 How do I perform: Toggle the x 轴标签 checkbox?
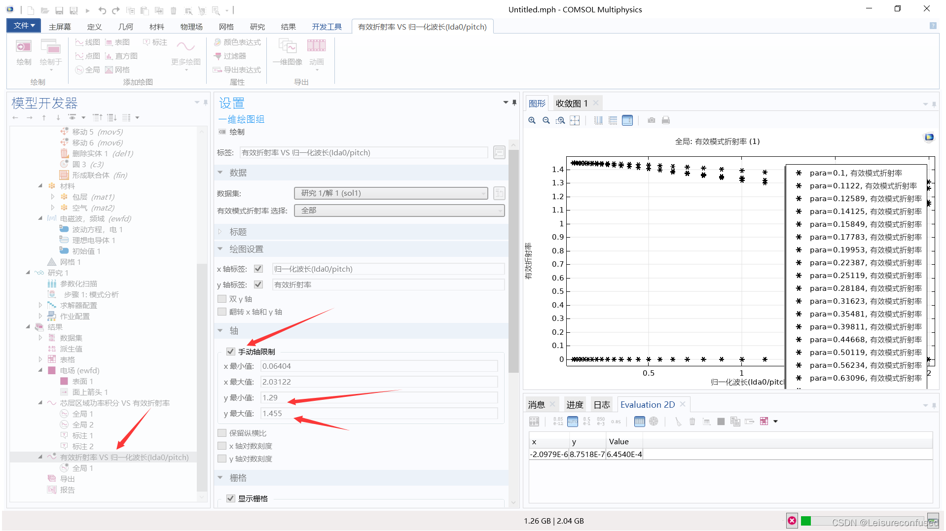(x=258, y=269)
